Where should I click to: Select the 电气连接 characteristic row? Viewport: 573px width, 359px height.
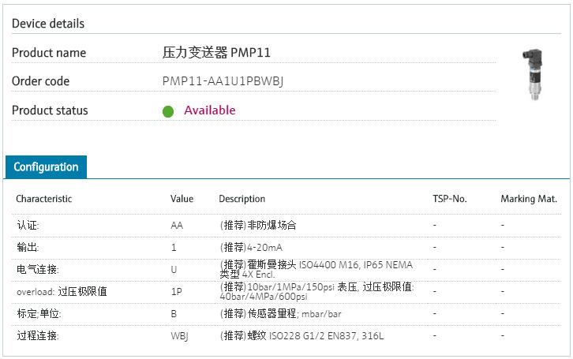[37, 270]
